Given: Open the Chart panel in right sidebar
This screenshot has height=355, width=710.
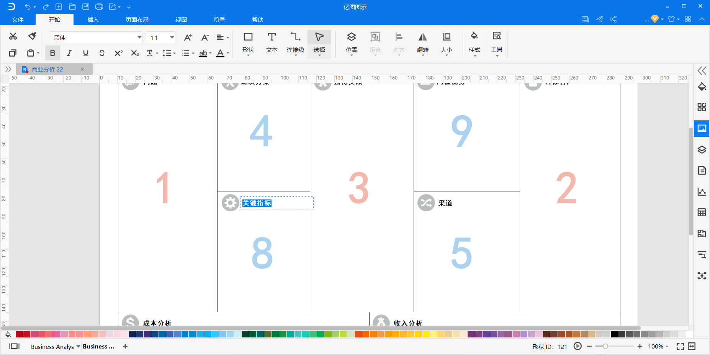Looking at the screenshot, I should tap(702, 191).
